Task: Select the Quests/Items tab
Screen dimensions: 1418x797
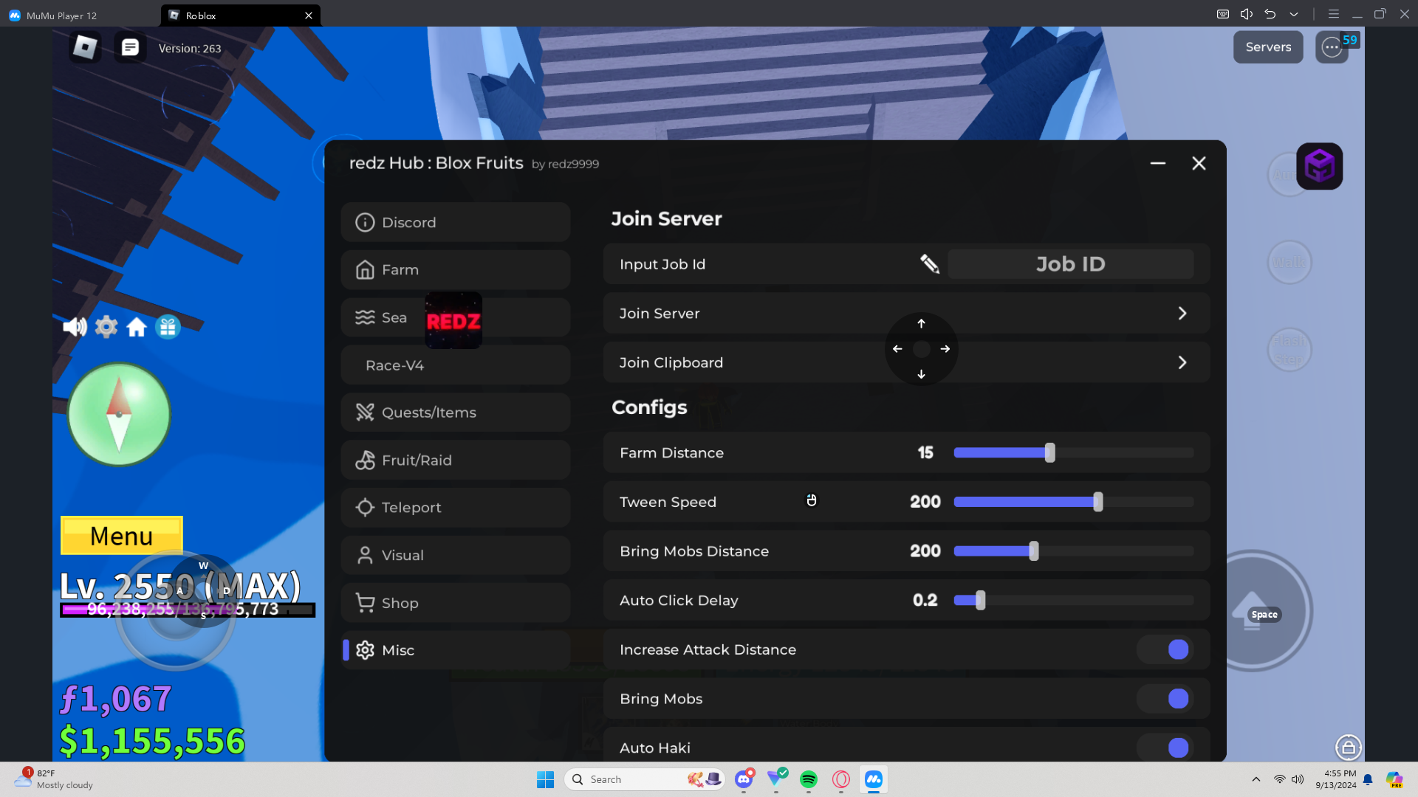Action: pyautogui.click(x=456, y=413)
